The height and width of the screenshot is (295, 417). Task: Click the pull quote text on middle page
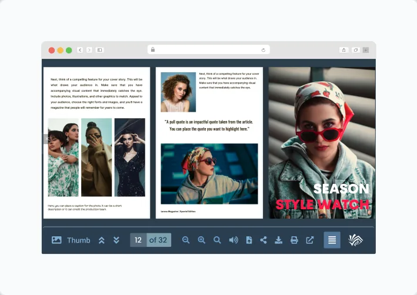click(x=209, y=125)
